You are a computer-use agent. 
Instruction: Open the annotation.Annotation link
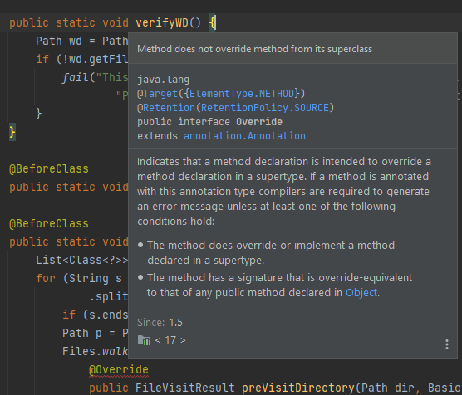point(244,136)
